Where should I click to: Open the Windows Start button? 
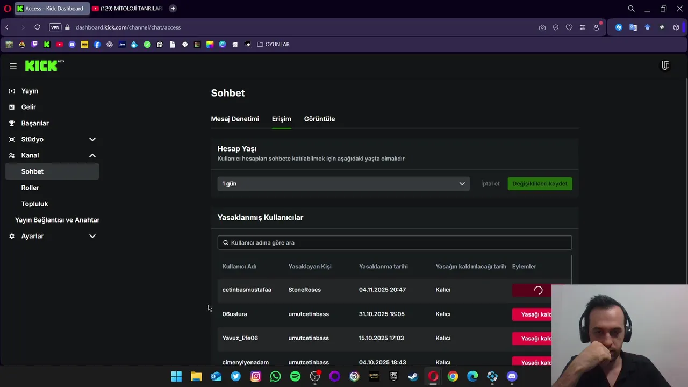[176, 376]
